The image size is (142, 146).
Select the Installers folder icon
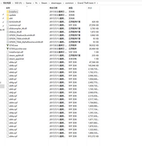8,12
